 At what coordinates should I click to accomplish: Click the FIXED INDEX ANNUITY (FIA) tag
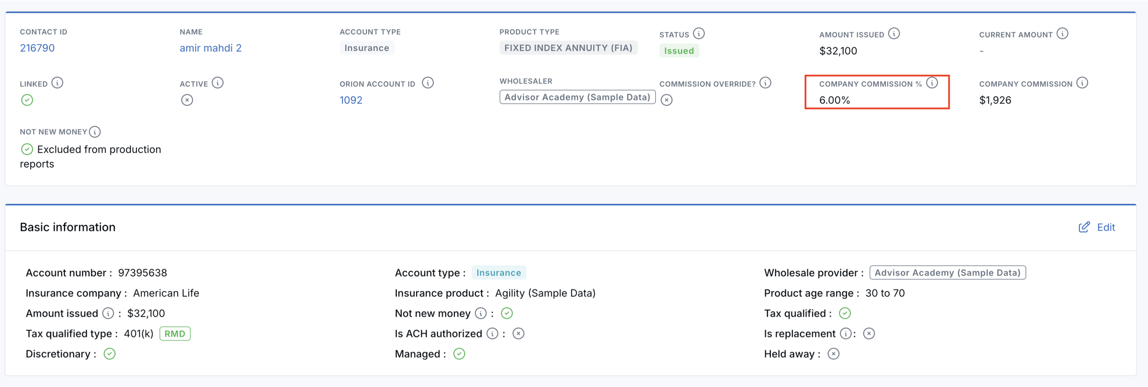[568, 48]
